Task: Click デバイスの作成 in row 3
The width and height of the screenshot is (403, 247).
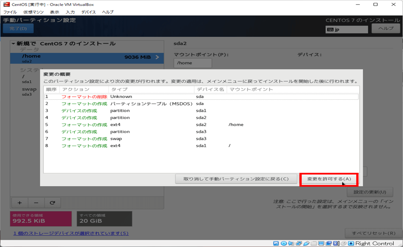Action: pyautogui.click(x=79, y=111)
